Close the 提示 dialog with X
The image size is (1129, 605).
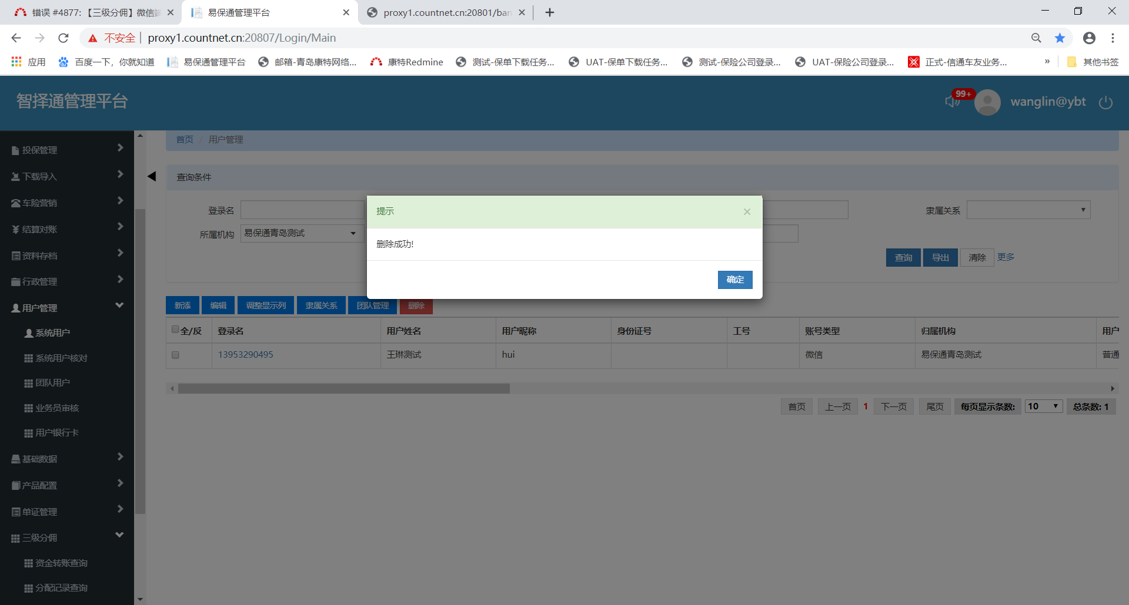[747, 211]
